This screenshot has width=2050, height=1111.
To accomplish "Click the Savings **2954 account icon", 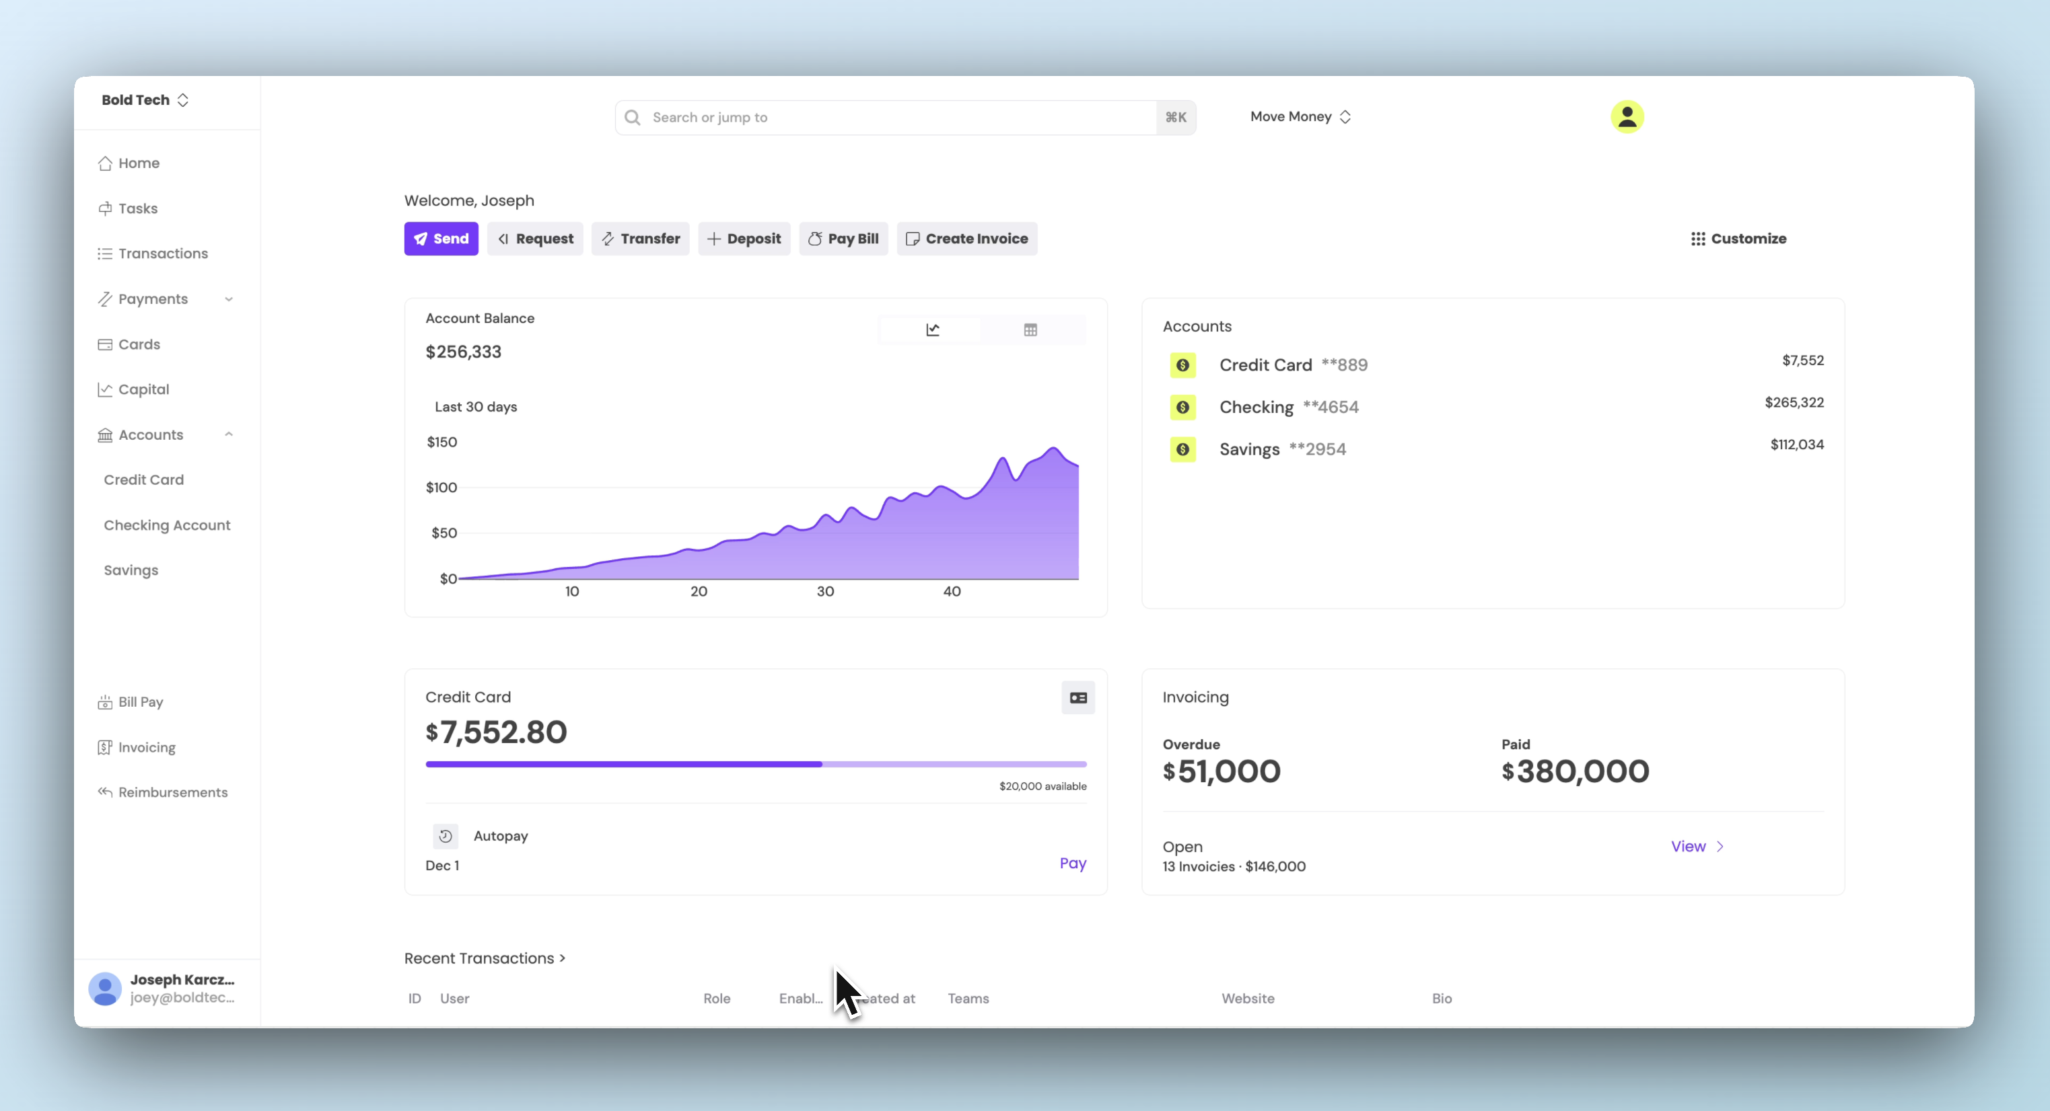I will (1183, 449).
